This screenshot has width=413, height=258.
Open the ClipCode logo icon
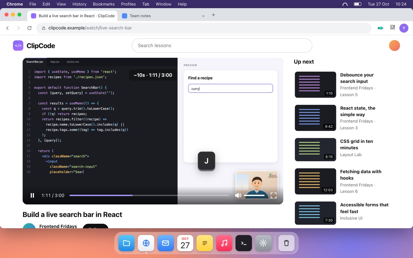[18, 46]
